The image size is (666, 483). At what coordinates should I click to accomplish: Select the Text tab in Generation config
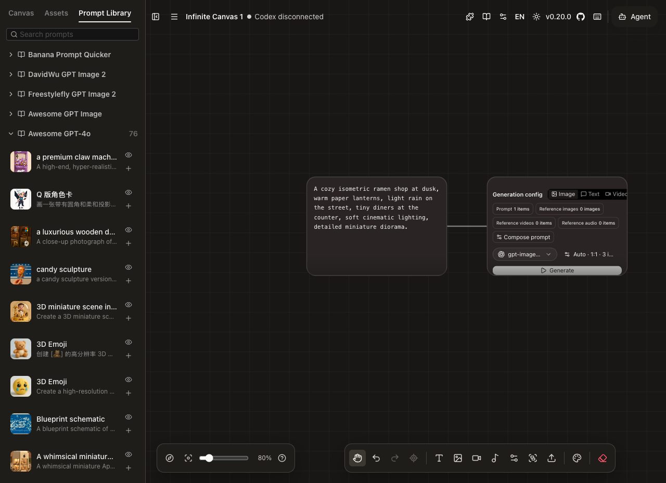tap(590, 194)
